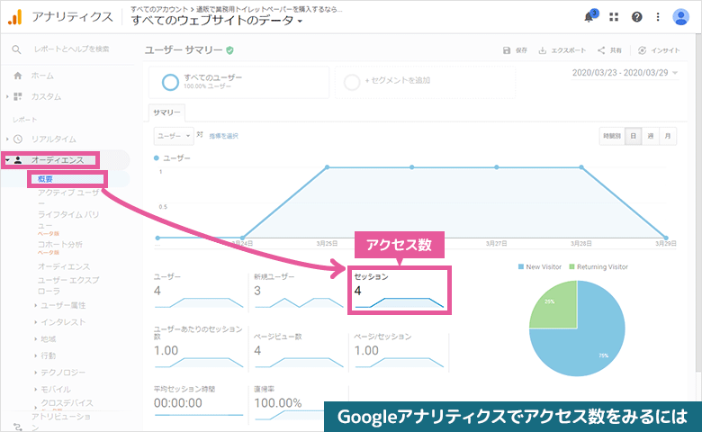Click the 3月25日 data point on chart
The width and height of the screenshot is (702, 432).
(328, 167)
